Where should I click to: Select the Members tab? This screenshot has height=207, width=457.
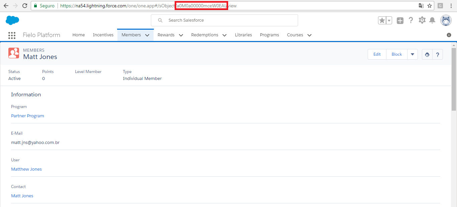131,35
